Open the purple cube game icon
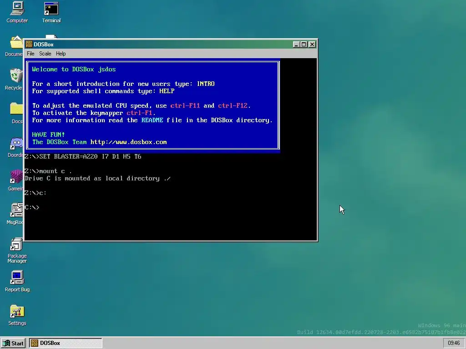This screenshot has width=466, height=349. point(16,180)
